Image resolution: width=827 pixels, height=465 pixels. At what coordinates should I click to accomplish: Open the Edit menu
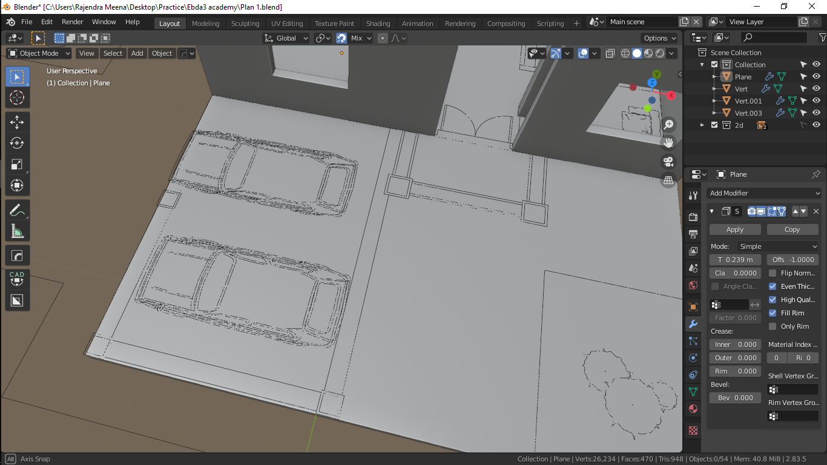point(47,22)
